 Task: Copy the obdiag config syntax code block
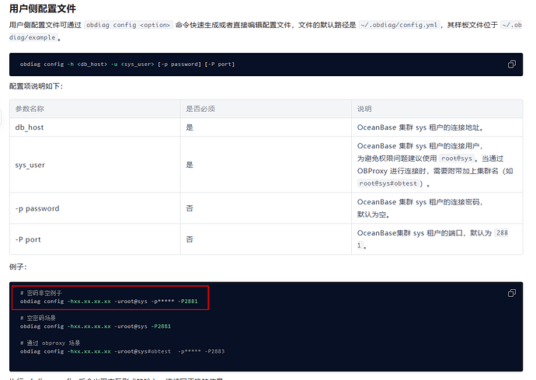pos(511,64)
